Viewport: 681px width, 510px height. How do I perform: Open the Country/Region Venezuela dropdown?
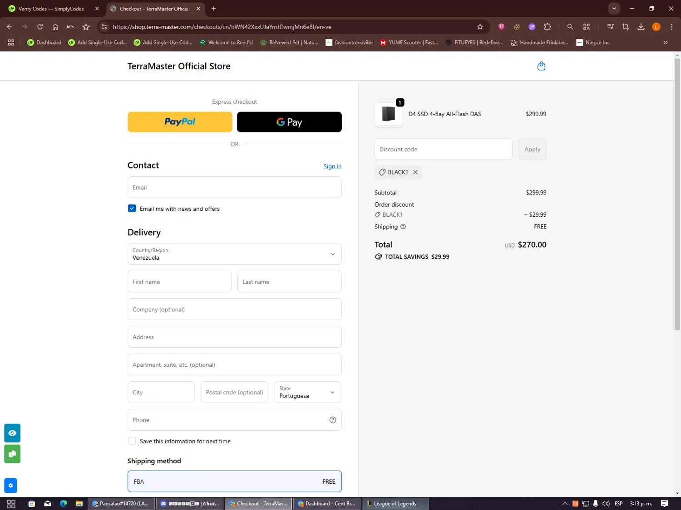point(234,254)
